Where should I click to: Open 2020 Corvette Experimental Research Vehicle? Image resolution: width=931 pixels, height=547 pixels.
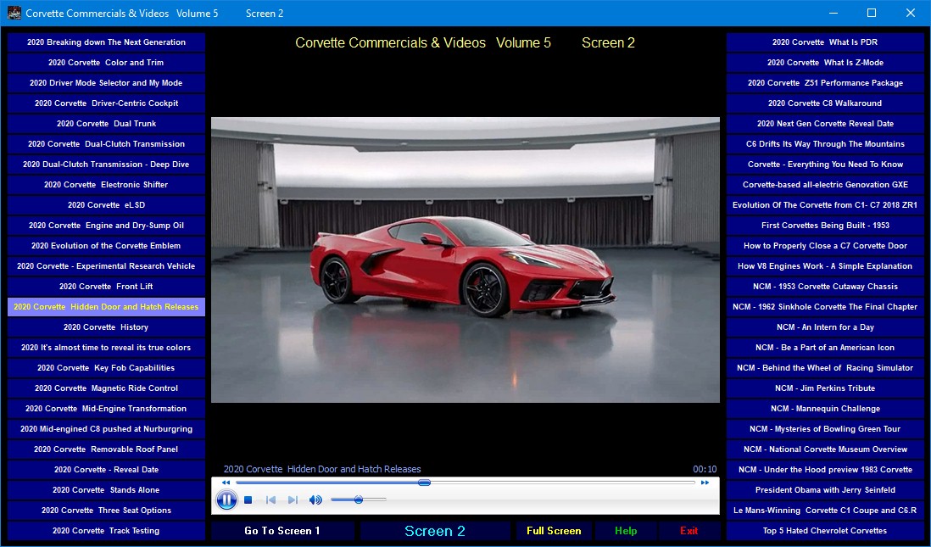106,266
